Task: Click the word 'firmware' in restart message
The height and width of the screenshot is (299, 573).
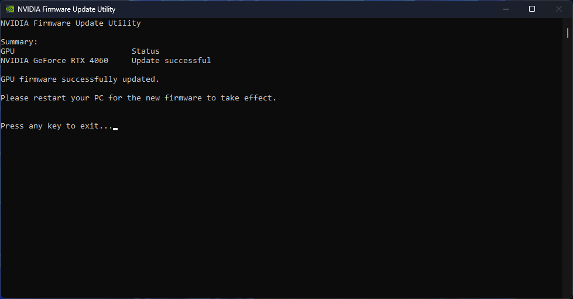Action: pos(183,98)
